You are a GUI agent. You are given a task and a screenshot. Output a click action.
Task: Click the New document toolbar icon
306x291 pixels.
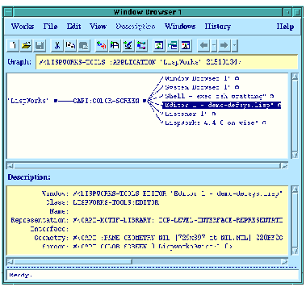click(x=13, y=45)
